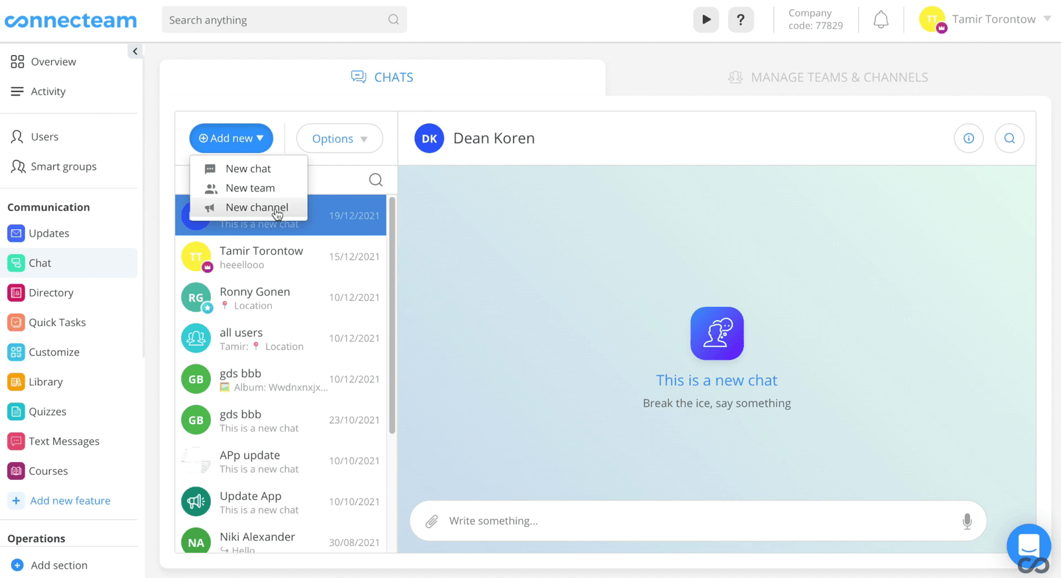
Task: Select New channel from menu
Action: 256,207
